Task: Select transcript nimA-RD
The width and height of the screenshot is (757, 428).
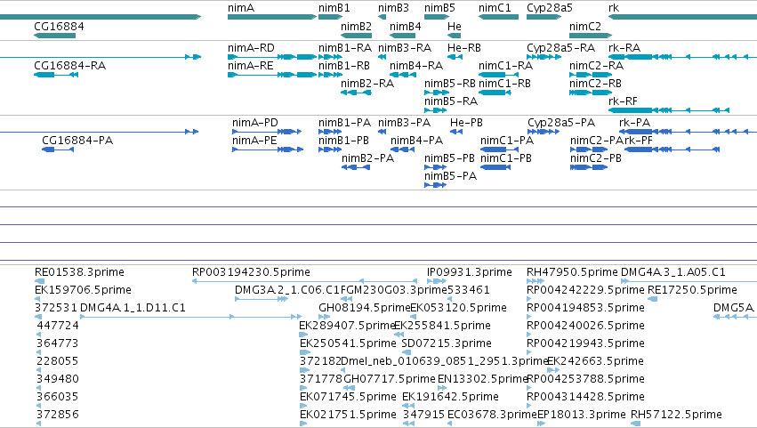Action: [272, 57]
